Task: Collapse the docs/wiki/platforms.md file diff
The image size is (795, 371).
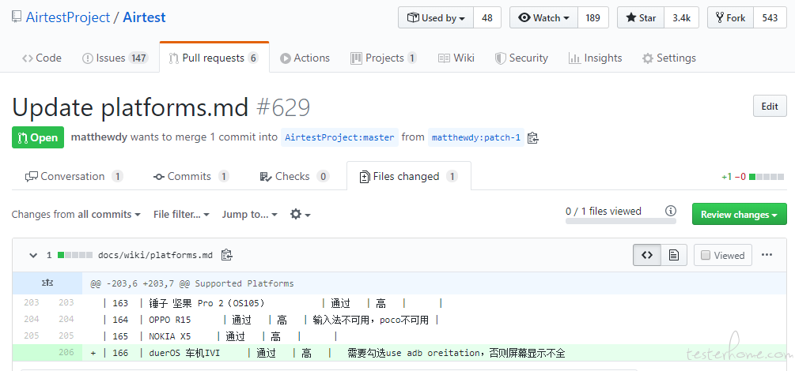Action: tap(33, 256)
